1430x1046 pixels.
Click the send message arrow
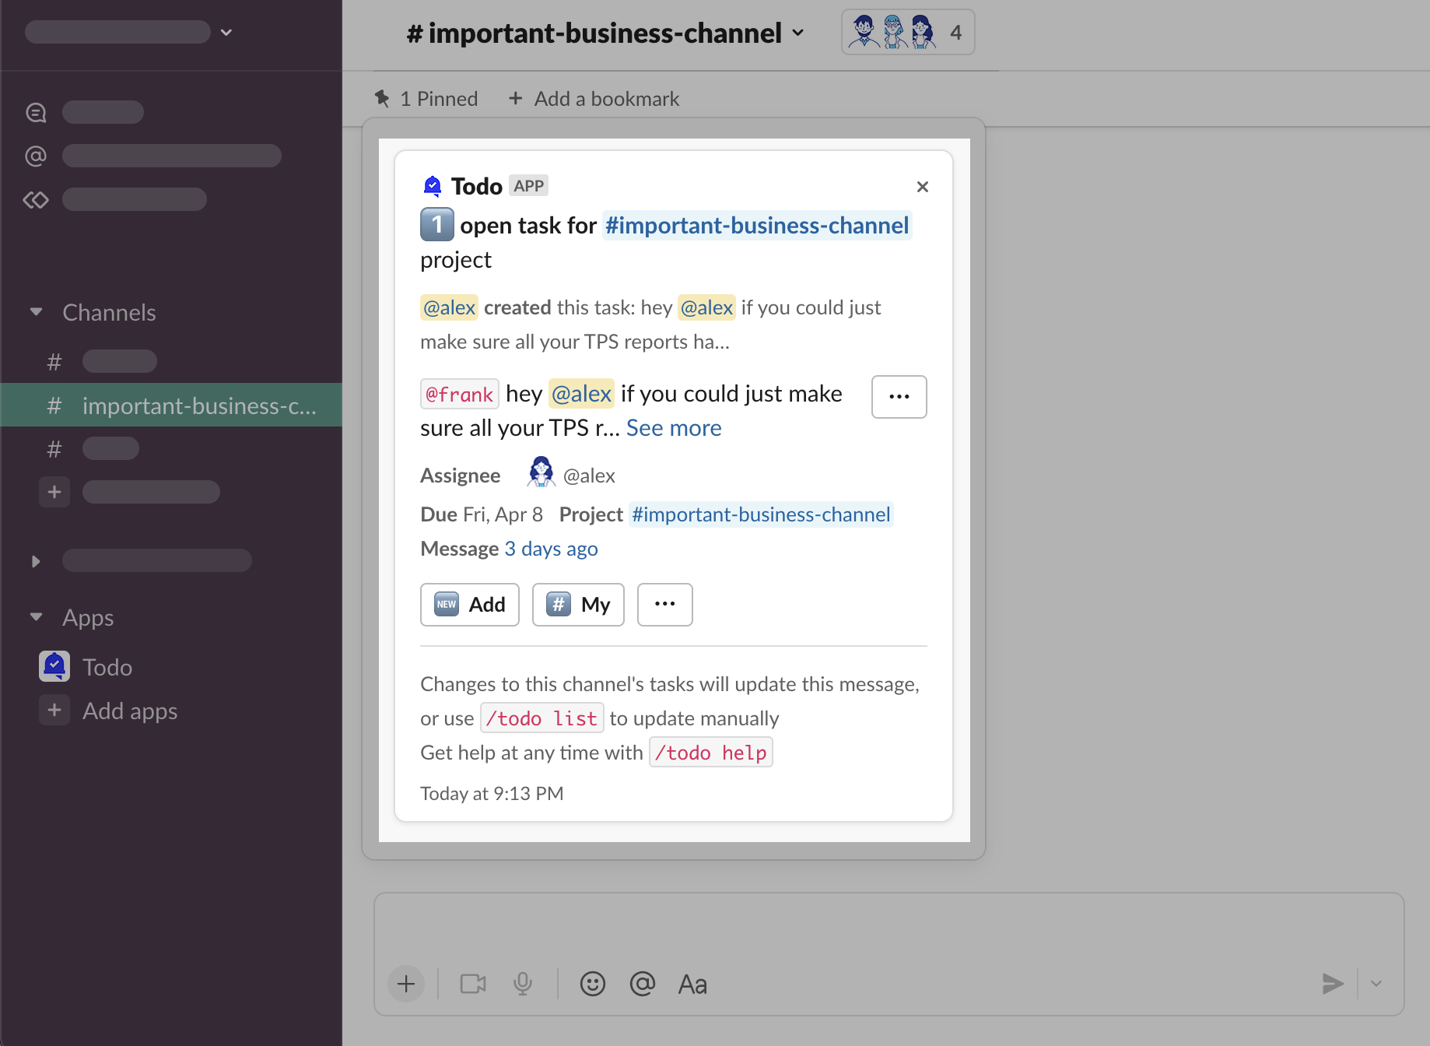tap(1332, 984)
